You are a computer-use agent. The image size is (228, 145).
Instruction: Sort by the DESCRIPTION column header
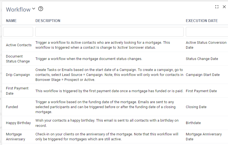coord(48,21)
